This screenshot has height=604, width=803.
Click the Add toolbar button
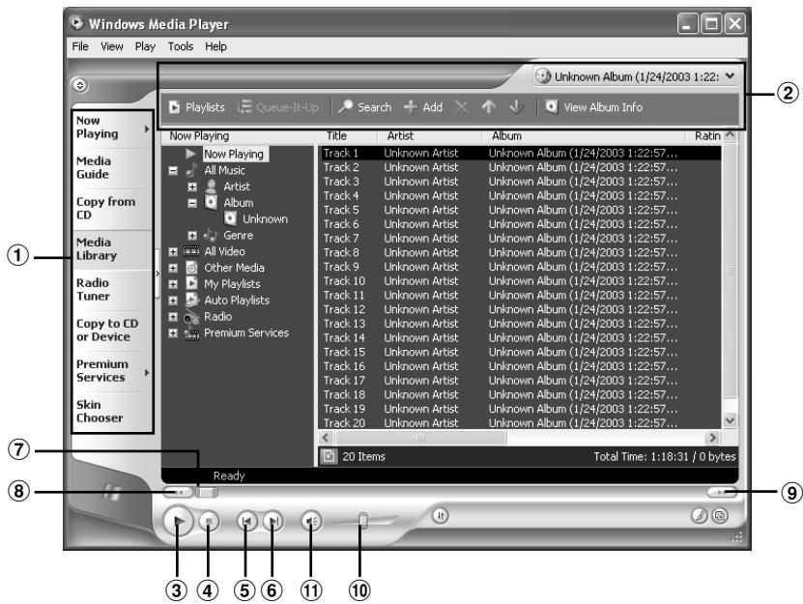423,107
